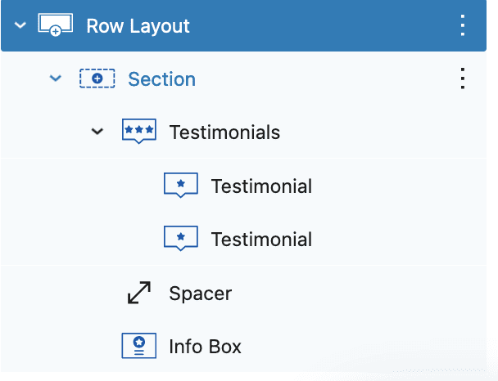Click the Spacer diagonal arrow icon

coord(139,293)
